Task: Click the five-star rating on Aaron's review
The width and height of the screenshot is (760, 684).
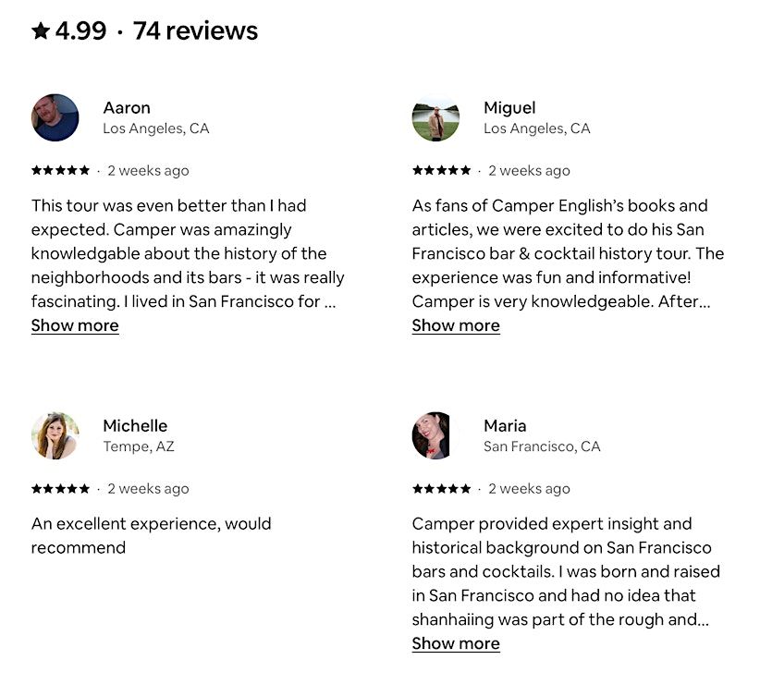Action: click(x=61, y=170)
